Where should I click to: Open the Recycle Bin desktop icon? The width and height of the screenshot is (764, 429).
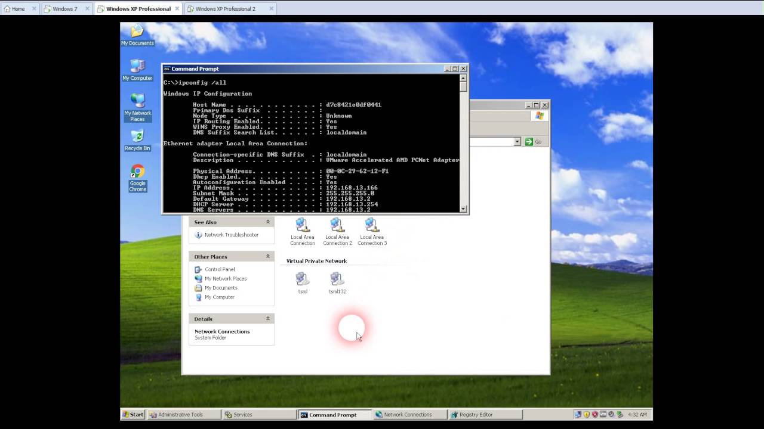click(137, 140)
